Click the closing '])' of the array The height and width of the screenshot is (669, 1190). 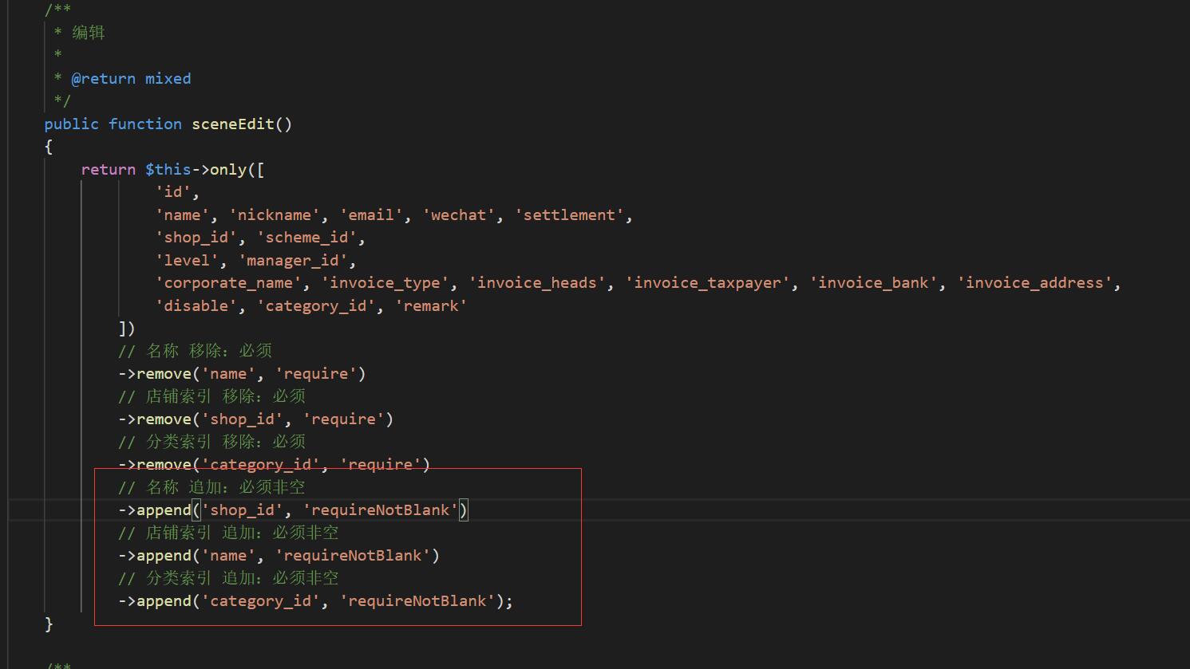pyautogui.click(x=127, y=329)
